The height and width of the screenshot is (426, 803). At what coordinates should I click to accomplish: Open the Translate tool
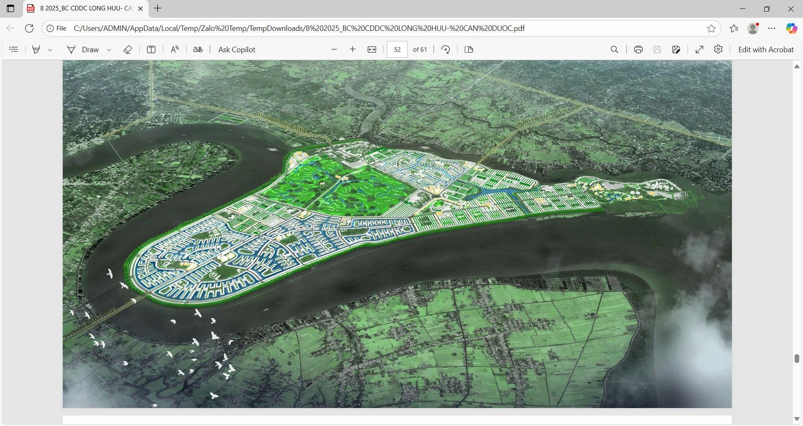coord(198,50)
